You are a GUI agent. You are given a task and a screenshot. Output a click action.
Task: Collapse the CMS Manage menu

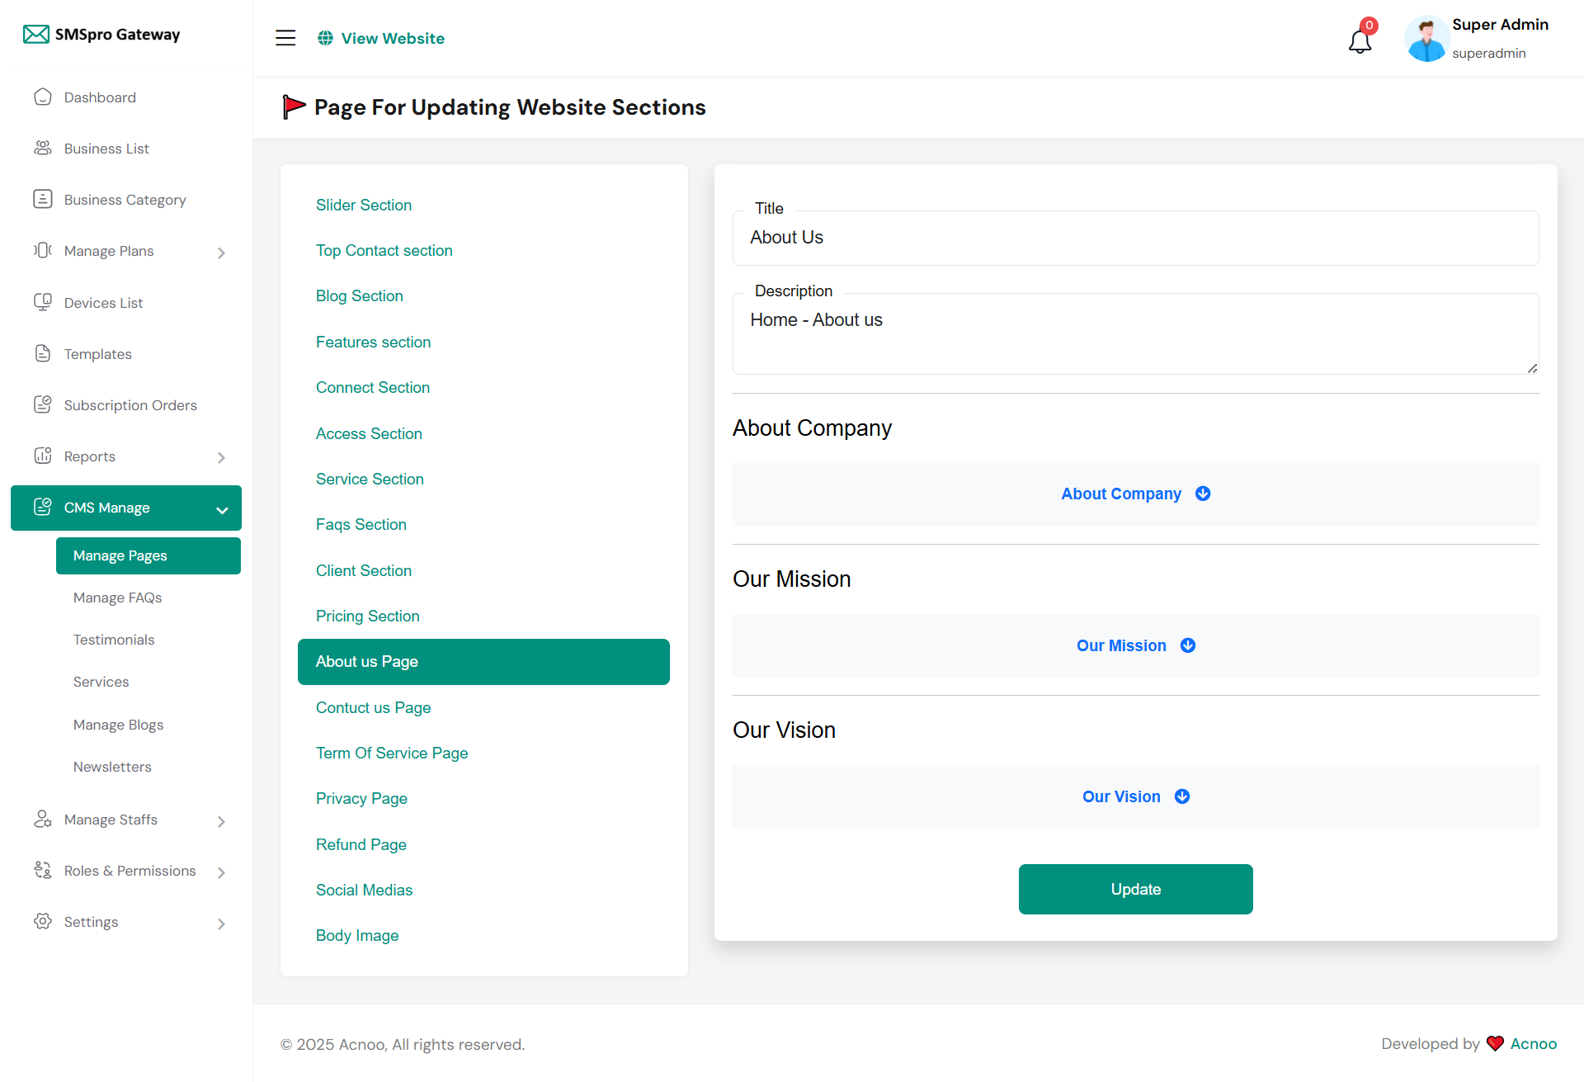point(221,509)
